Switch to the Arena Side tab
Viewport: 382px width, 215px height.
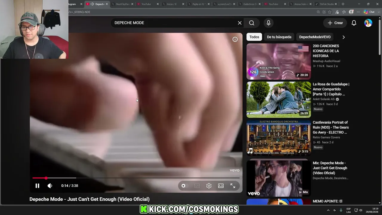(x=301, y=4)
